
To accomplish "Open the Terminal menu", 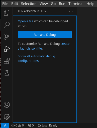I will tap(76, 4).
